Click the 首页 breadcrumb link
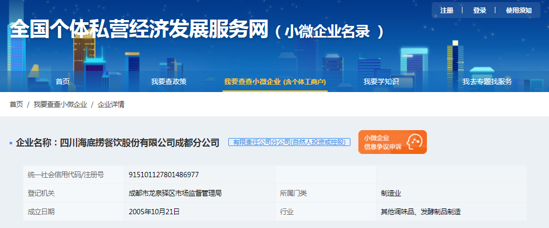The height and width of the screenshot is (228, 549). (16, 104)
